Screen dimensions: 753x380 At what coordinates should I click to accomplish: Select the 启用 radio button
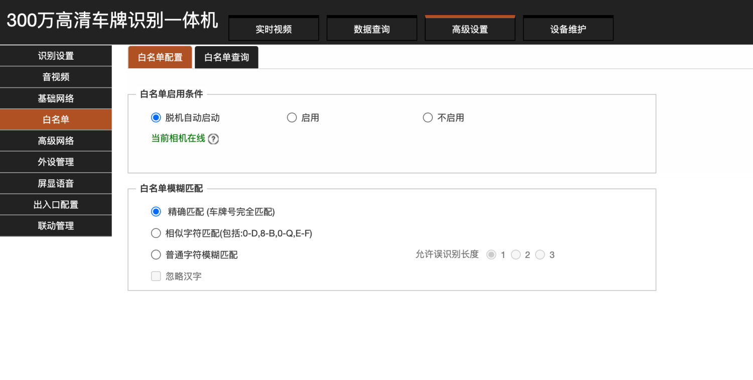pos(292,117)
